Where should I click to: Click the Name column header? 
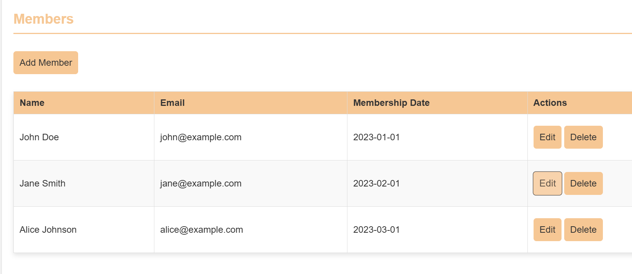coord(32,103)
